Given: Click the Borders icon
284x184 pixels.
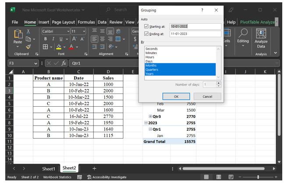Looking at the screenshot, I should point(45,47).
